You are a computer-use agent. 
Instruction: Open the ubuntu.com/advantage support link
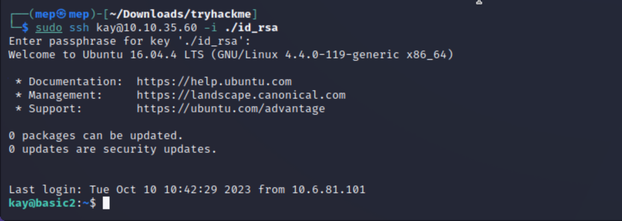point(231,108)
